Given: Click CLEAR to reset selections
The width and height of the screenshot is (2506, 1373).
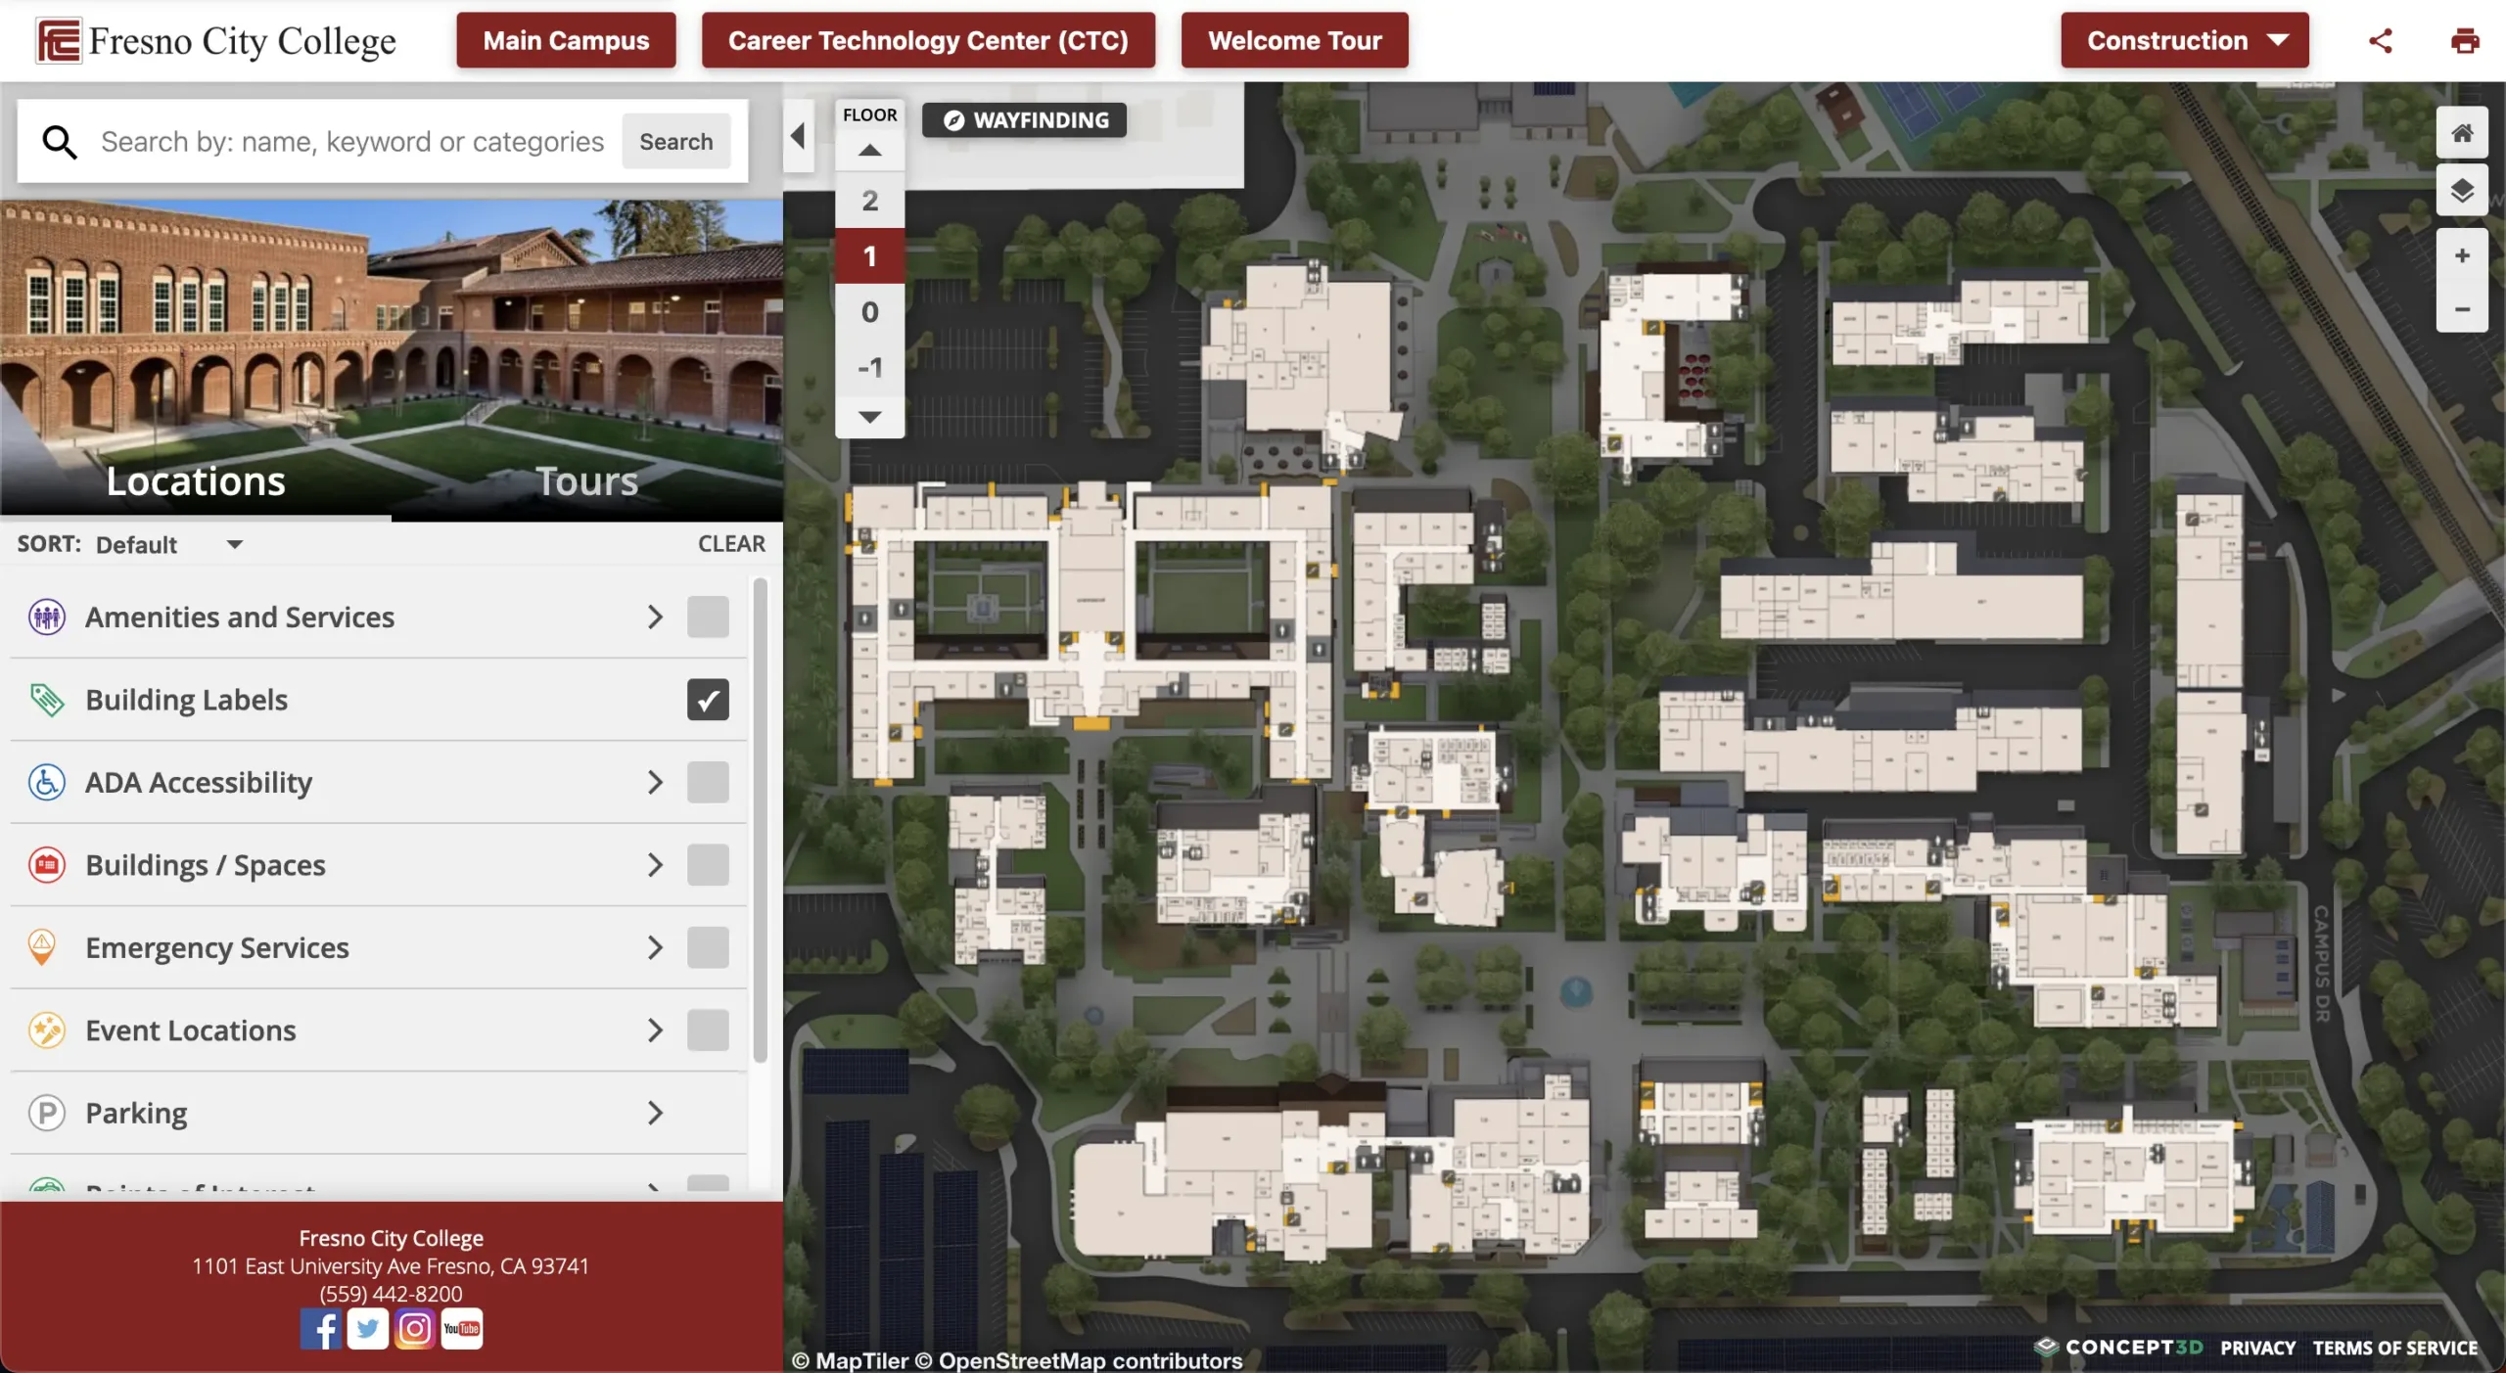Looking at the screenshot, I should click(731, 544).
